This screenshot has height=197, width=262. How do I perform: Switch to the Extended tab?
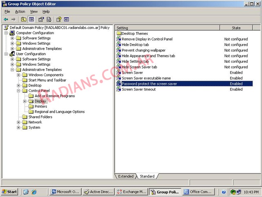[126, 176]
